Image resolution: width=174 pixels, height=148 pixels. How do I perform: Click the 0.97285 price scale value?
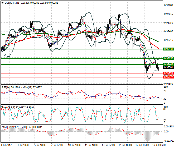tap(168, 5)
